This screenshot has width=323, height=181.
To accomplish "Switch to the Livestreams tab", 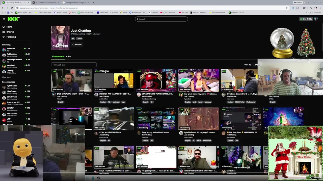I will point(58,56).
